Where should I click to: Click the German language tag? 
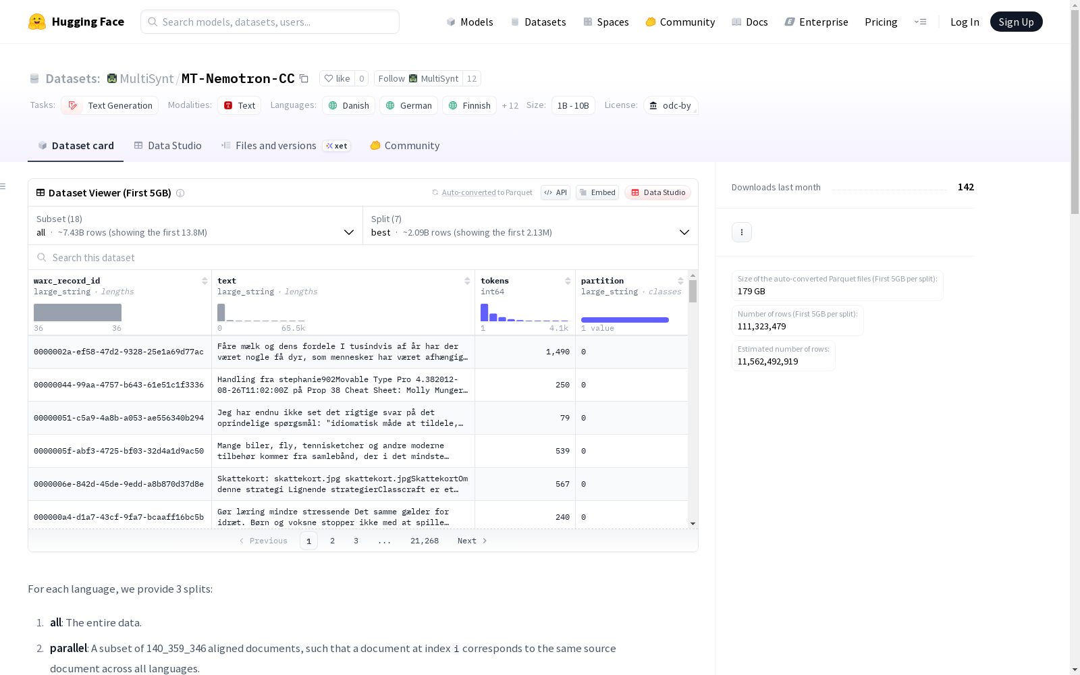408,105
